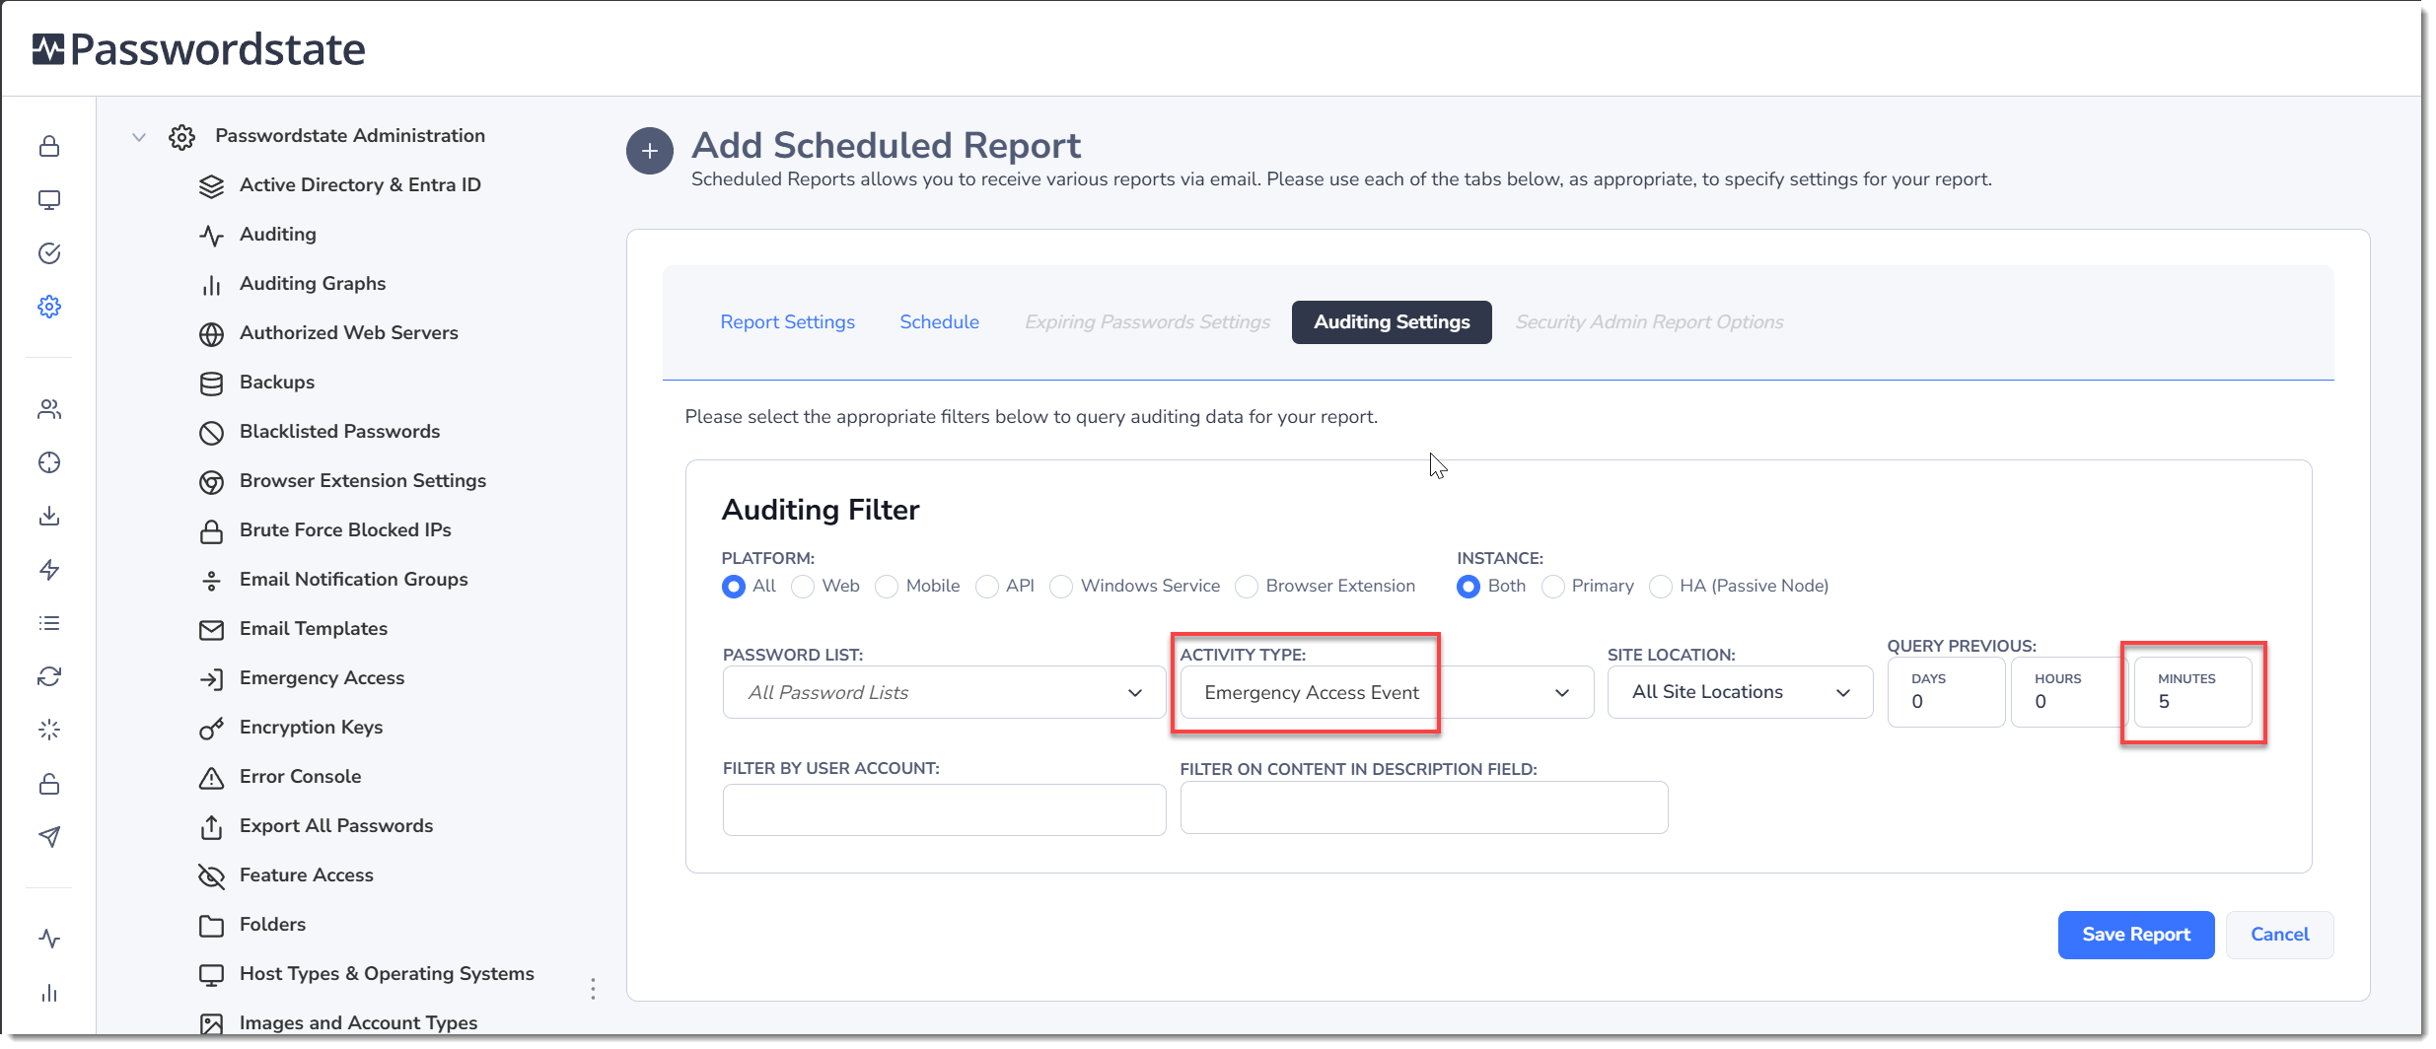
Task: Click the pulse icon beside Auditing in the tree
Action: click(211, 236)
